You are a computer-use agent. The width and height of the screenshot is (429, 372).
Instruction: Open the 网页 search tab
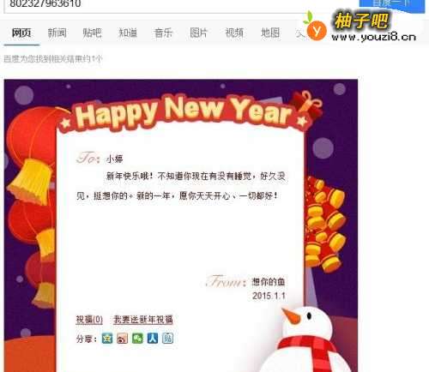[x=21, y=33]
